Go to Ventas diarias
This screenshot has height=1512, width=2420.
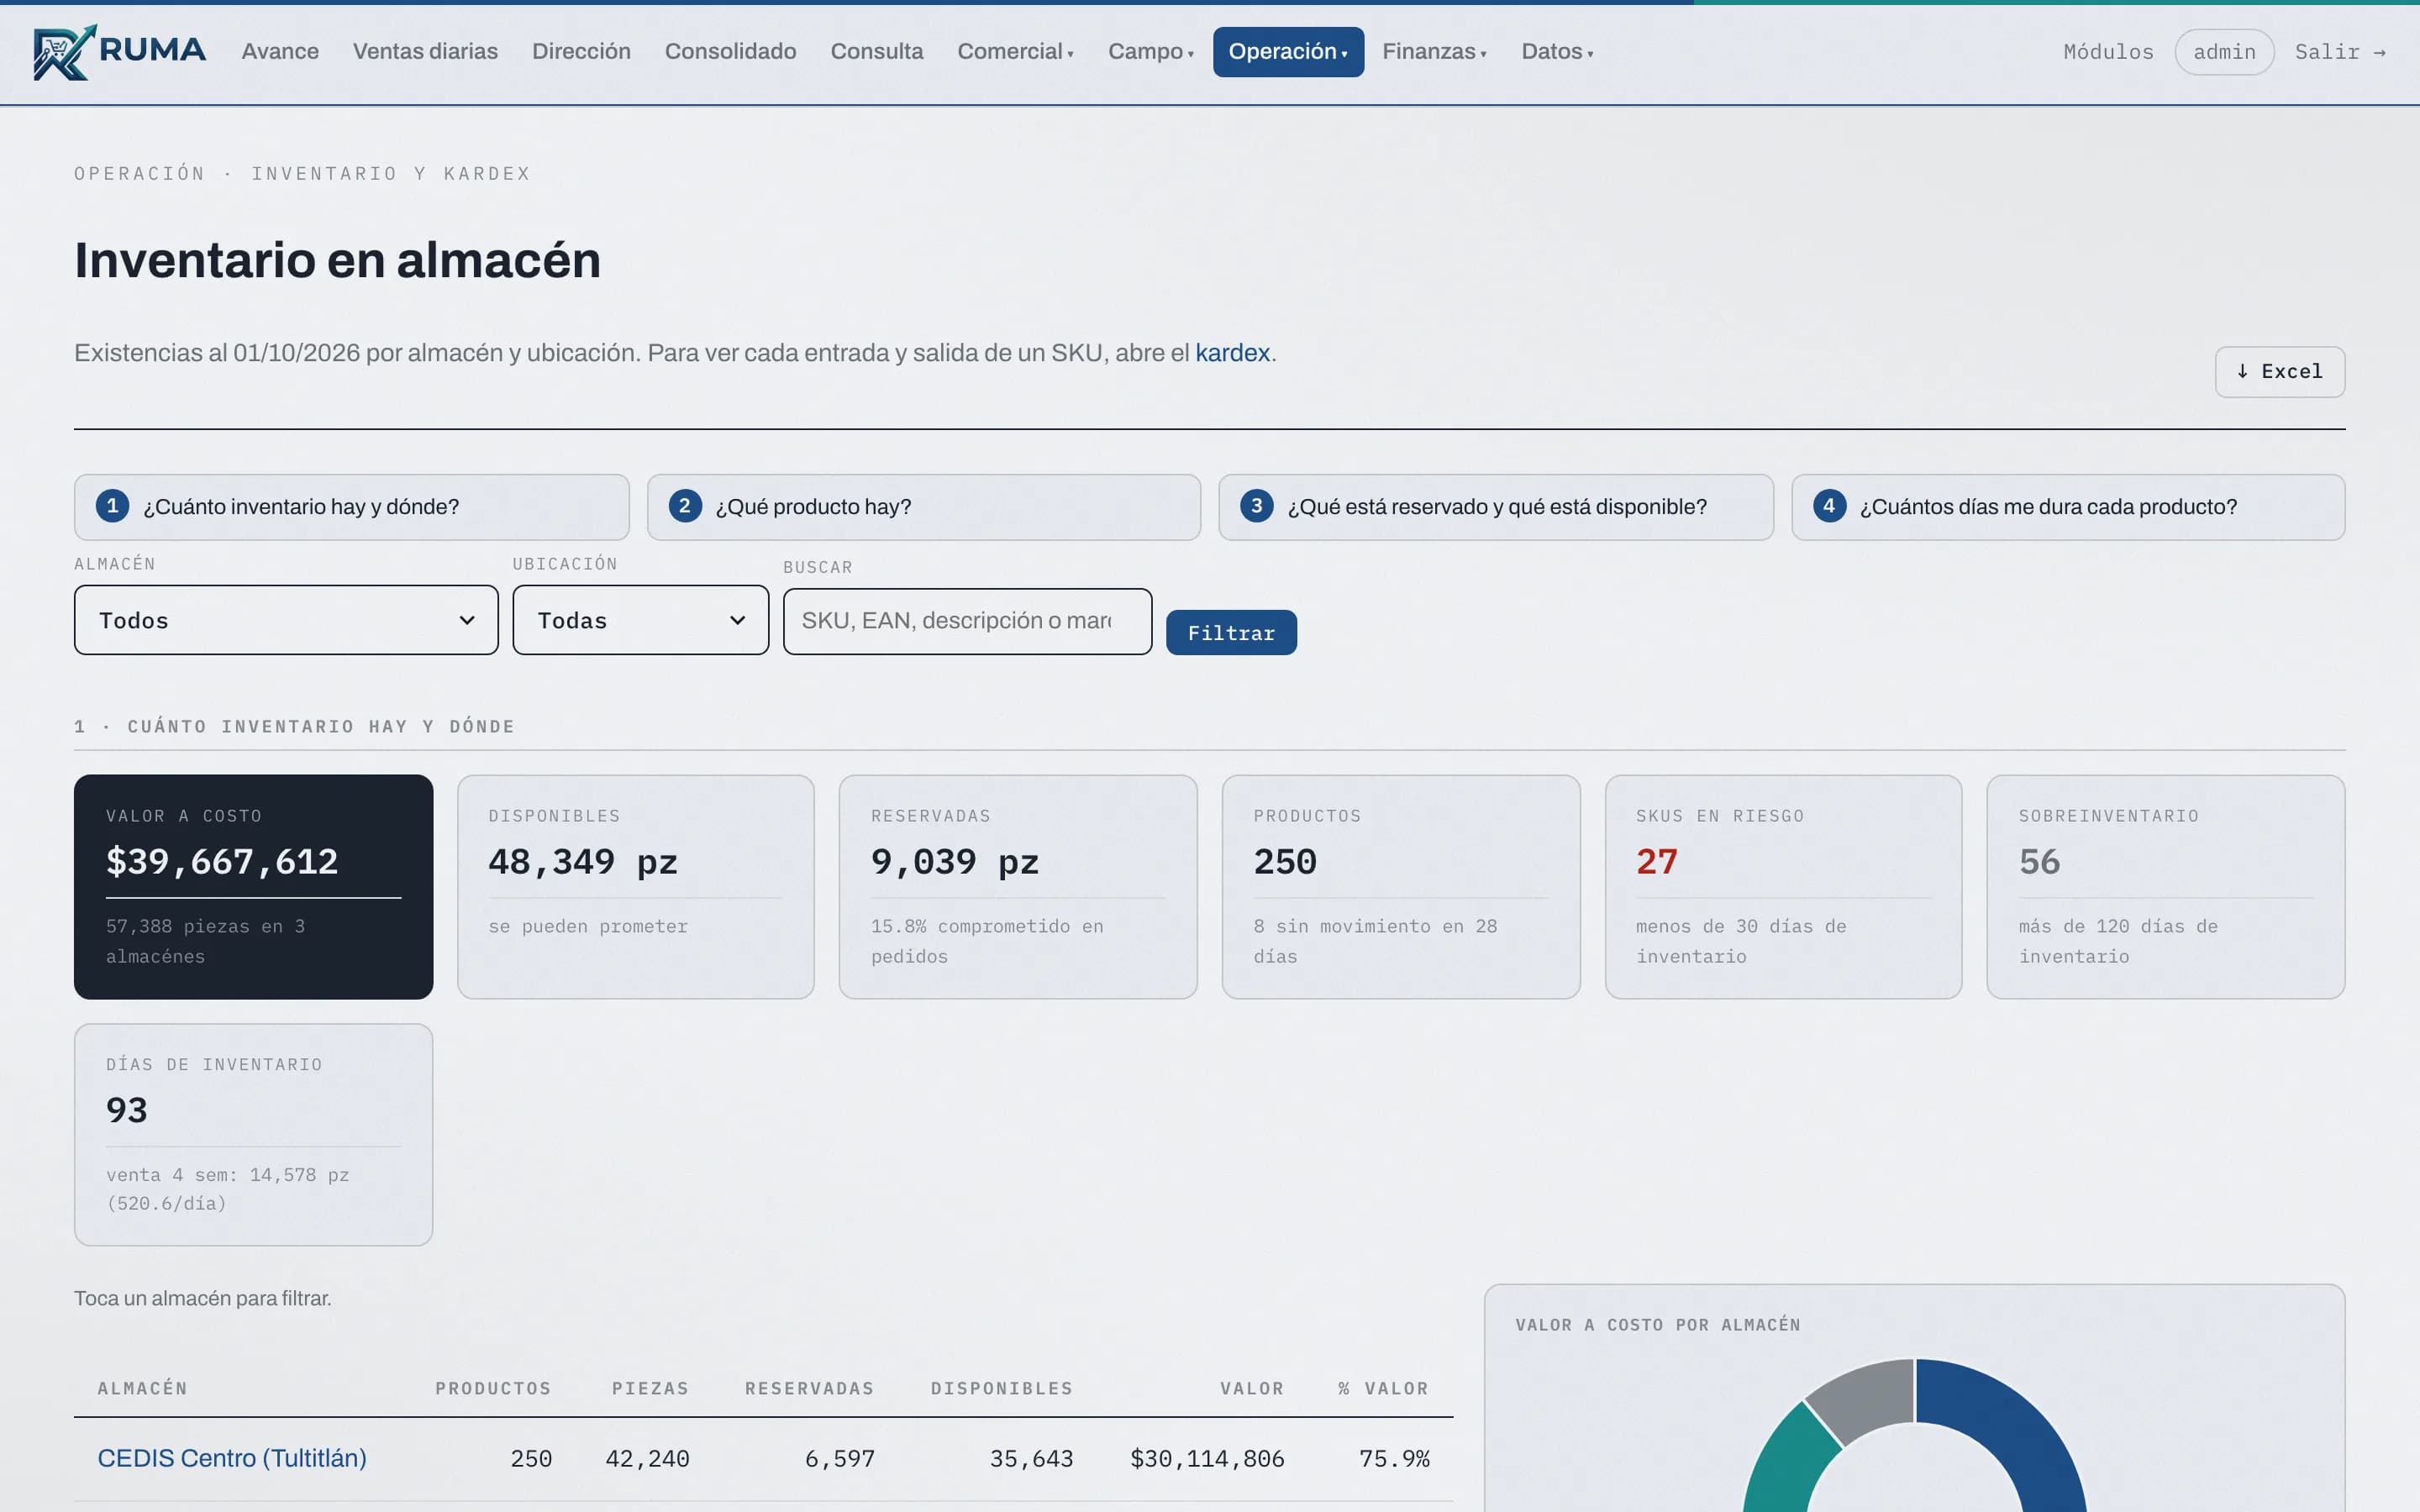click(x=425, y=52)
